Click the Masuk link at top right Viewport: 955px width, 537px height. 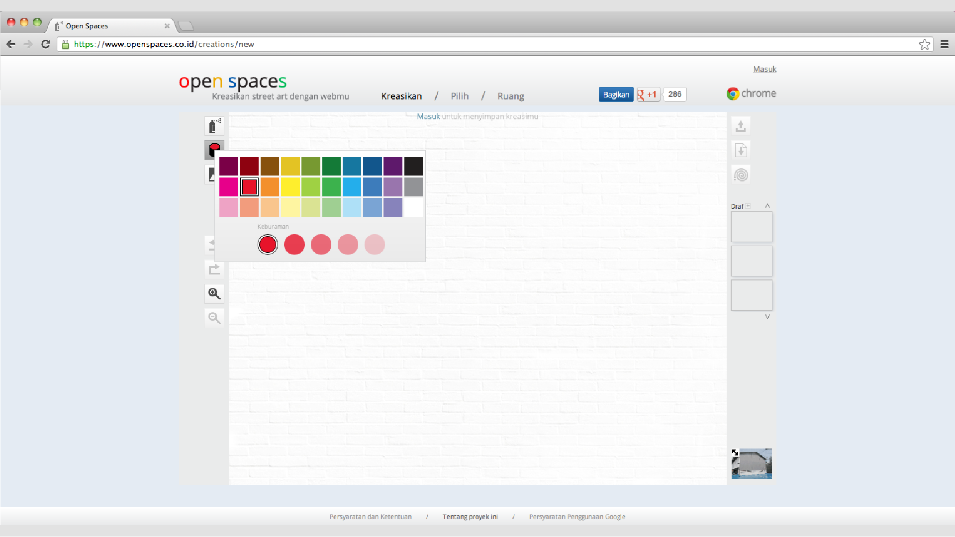coord(764,69)
